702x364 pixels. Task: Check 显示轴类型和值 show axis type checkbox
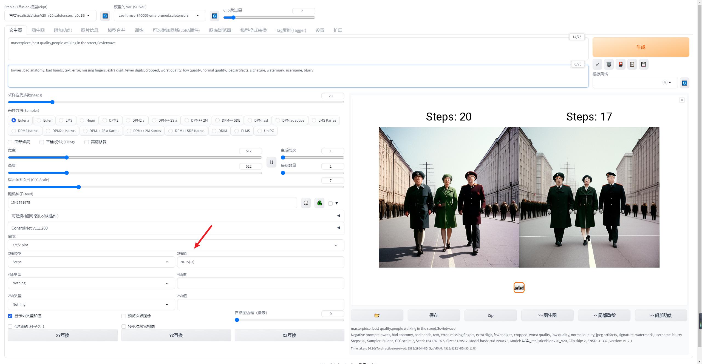coord(10,315)
